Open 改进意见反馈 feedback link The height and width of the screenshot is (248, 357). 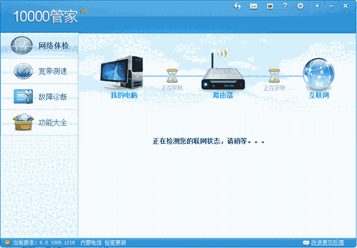(327, 243)
